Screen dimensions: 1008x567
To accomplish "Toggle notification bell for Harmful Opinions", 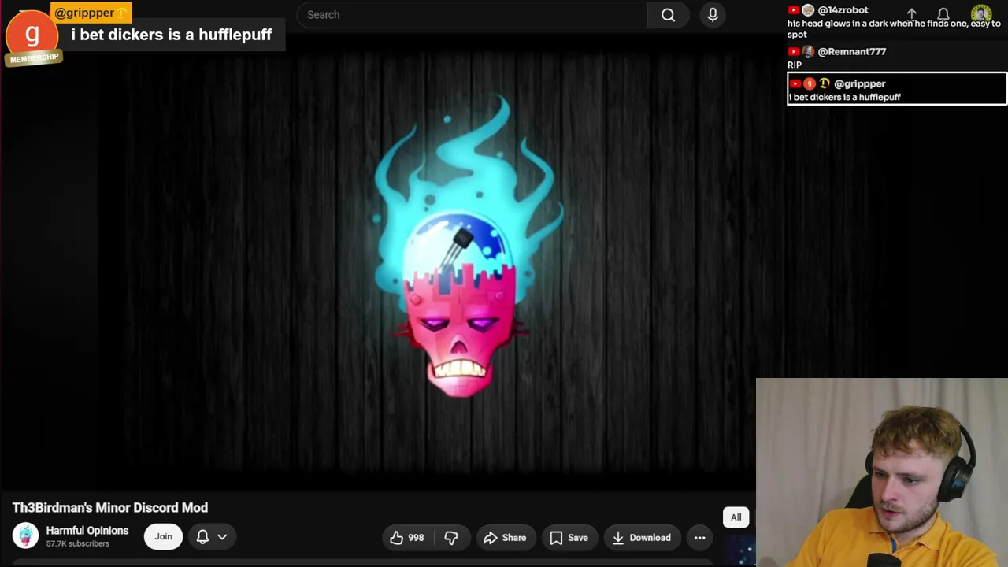I will tap(202, 537).
